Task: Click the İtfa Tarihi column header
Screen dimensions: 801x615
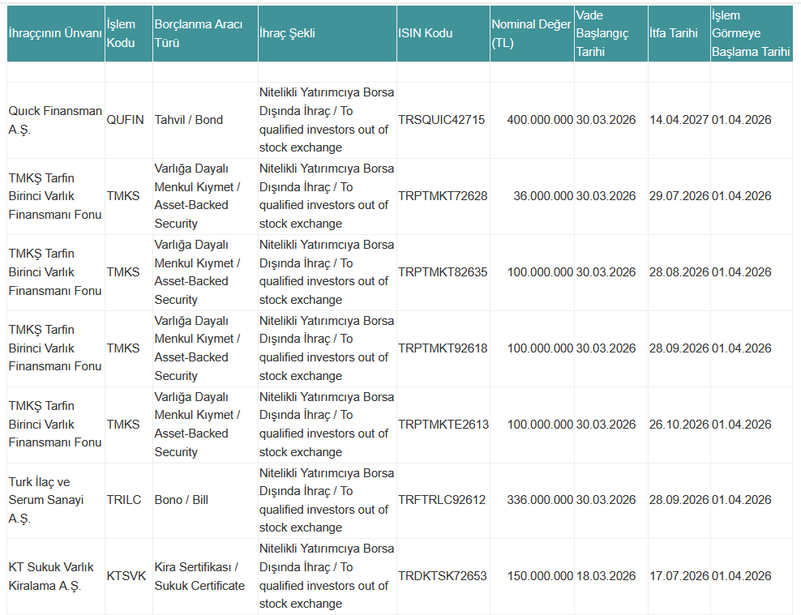Action: tap(674, 33)
